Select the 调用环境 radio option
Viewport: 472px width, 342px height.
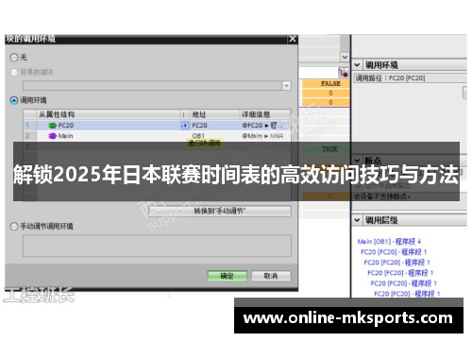tap(14, 100)
